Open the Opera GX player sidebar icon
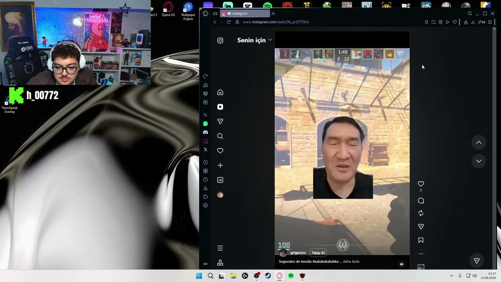Screen dimensions: 501x282 (205, 163)
